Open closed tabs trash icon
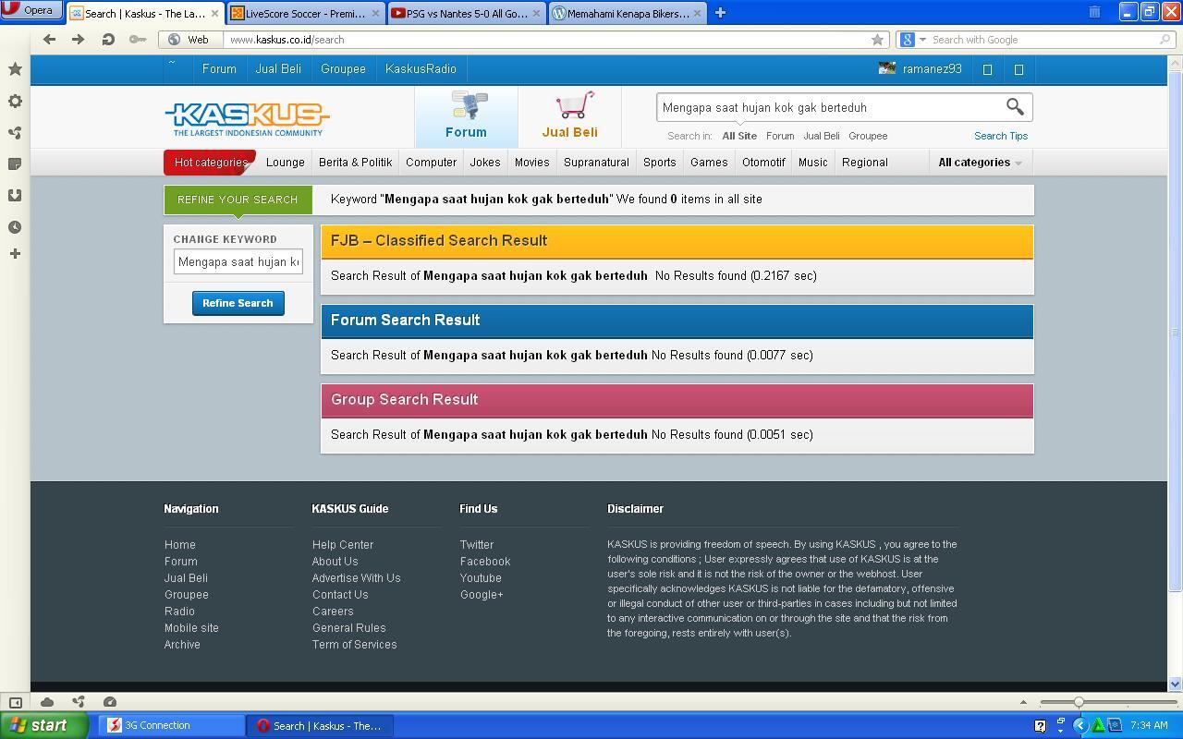 point(1094,12)
